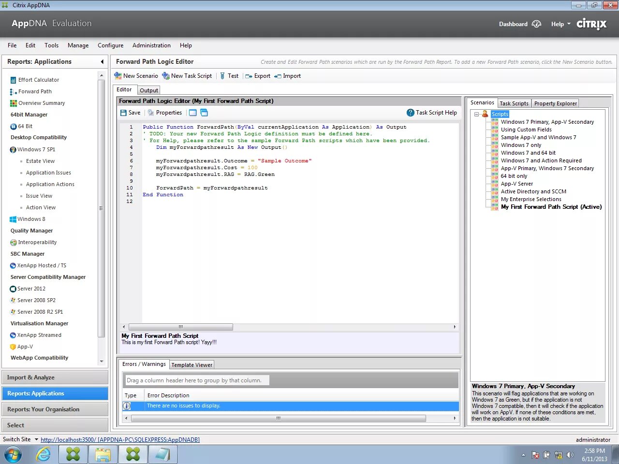
Task: Save the Forward Path script
Action: 130,113
